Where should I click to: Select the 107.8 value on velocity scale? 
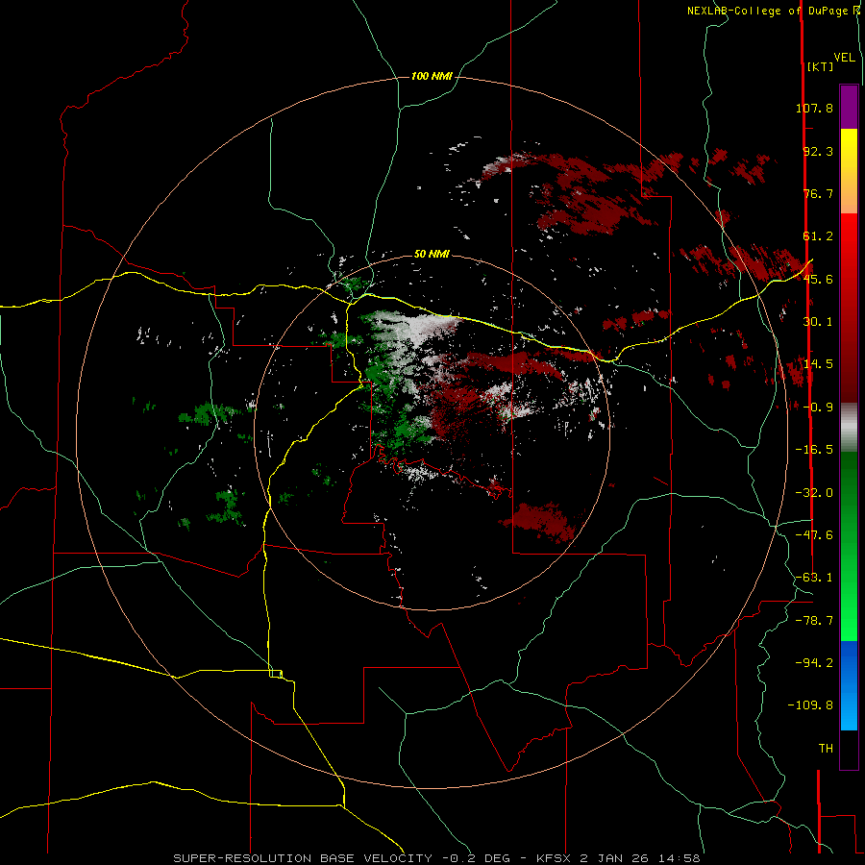tap(814, 108)
